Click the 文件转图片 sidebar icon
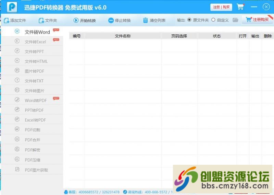The image size is (274, 195). 17,90
